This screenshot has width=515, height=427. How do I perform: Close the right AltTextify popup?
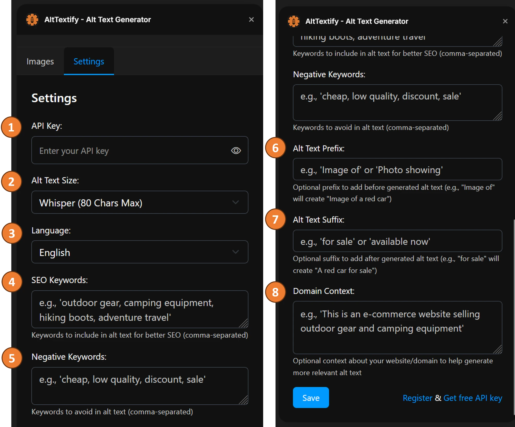point(505,21)
